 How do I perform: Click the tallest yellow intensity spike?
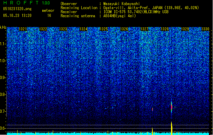coord(172,128)
